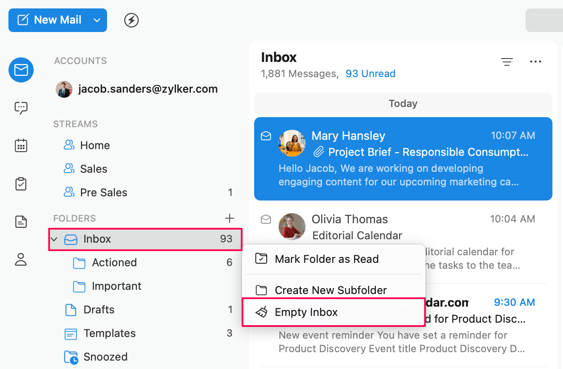Image resolution: width=563 pixels, height=369 pixels.
Task: Open the Tasks icon in sidebar
Action: click(21, 184)
